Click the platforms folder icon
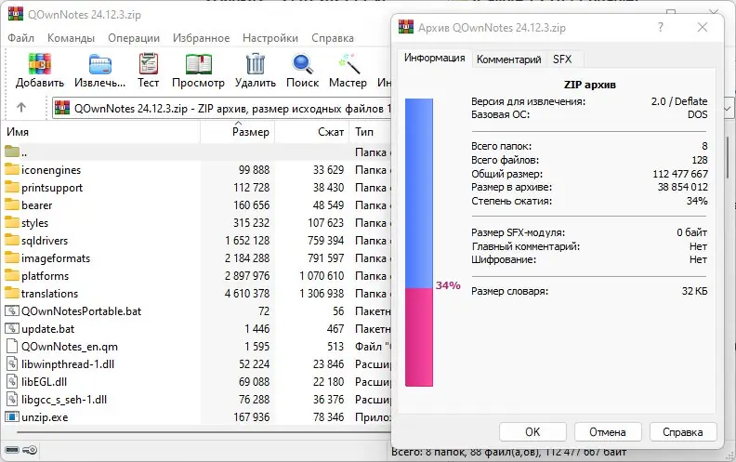 (x=12, y=275)
